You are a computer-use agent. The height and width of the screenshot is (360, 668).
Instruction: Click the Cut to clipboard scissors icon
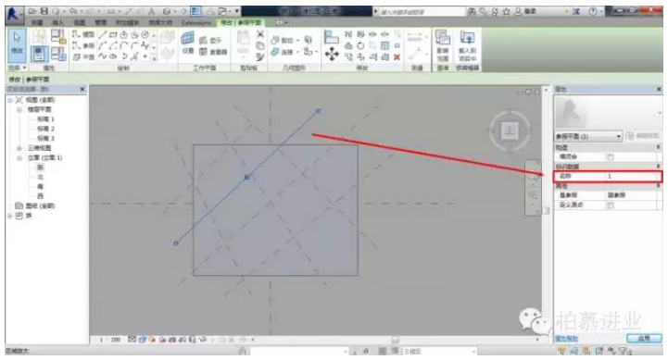point(259,35)
